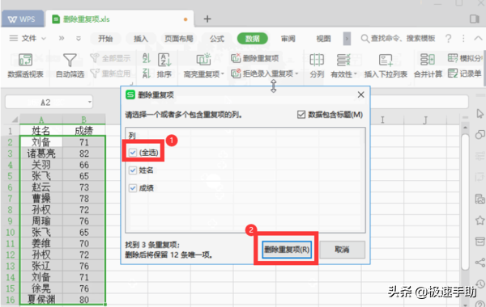Collapse the ribbon with the up chevron

pos(478,38)
